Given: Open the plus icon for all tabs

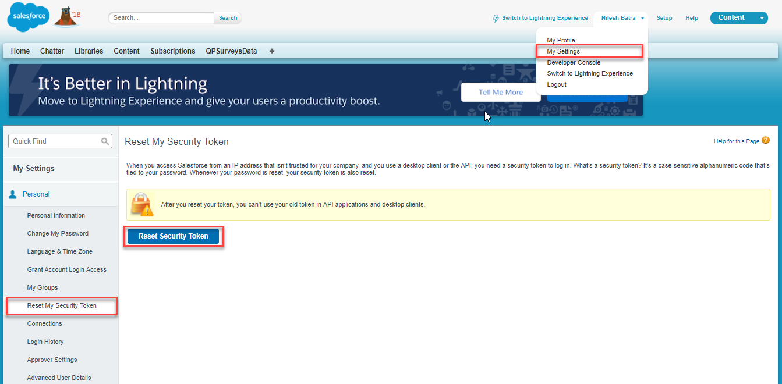Looking at the screenshot, I should click(x=272, y=51).
